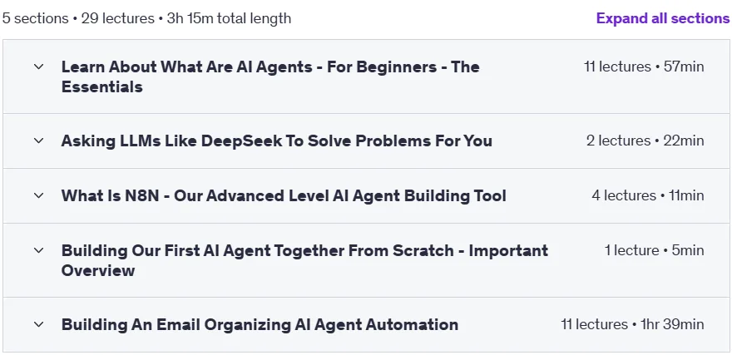Click the '11 lectures • 1hr 39min' label
The image size is (732, 355).
pyautogui.click(x=632, y=324)
